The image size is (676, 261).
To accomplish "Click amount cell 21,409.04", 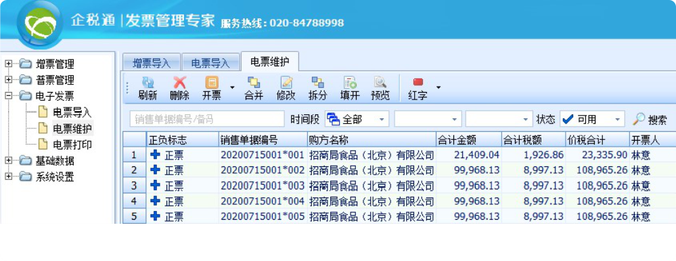I will (x=469, y=155).
